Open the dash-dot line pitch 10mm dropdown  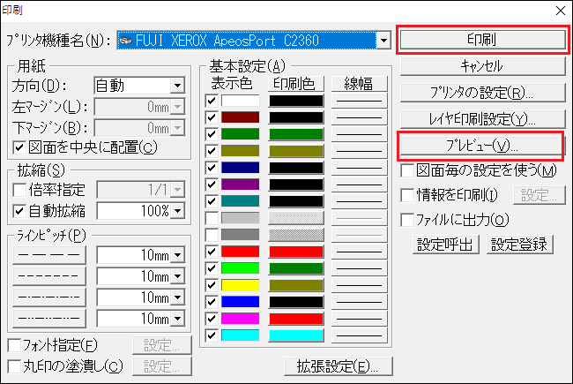pos(177,297)
